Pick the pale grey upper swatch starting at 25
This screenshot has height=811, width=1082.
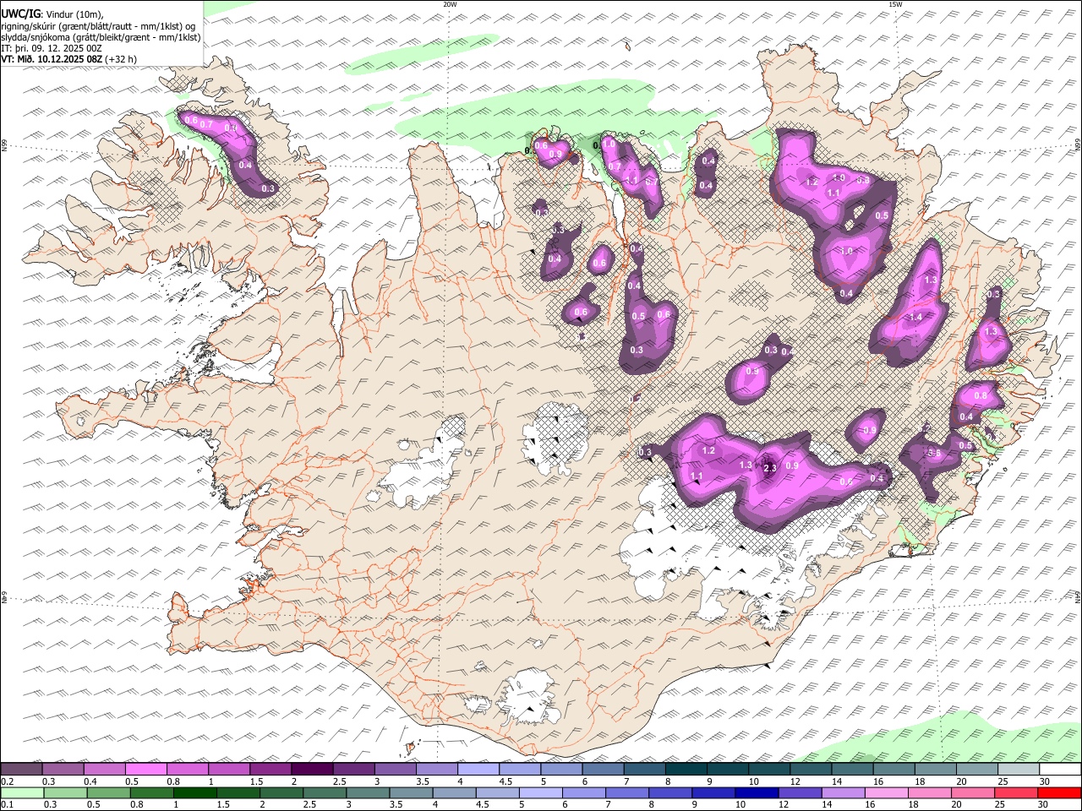click(x=1019, y=770)
